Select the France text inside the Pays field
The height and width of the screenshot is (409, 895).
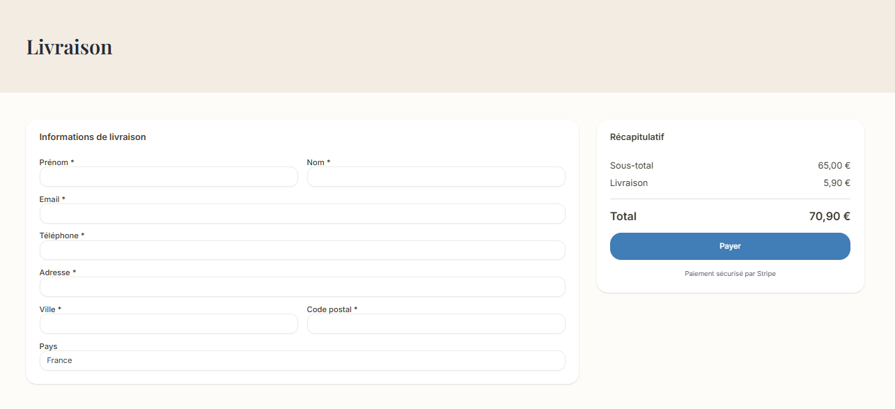pyautogui.click(x=59, y=360)
